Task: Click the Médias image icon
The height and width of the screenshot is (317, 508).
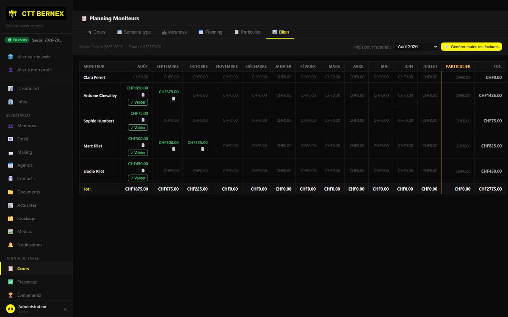Action: pyautogui.click(x=11, y=232)
